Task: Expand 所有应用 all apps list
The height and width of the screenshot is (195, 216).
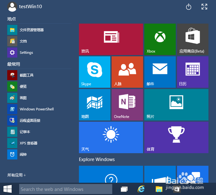Action: (x=17, y=175)
